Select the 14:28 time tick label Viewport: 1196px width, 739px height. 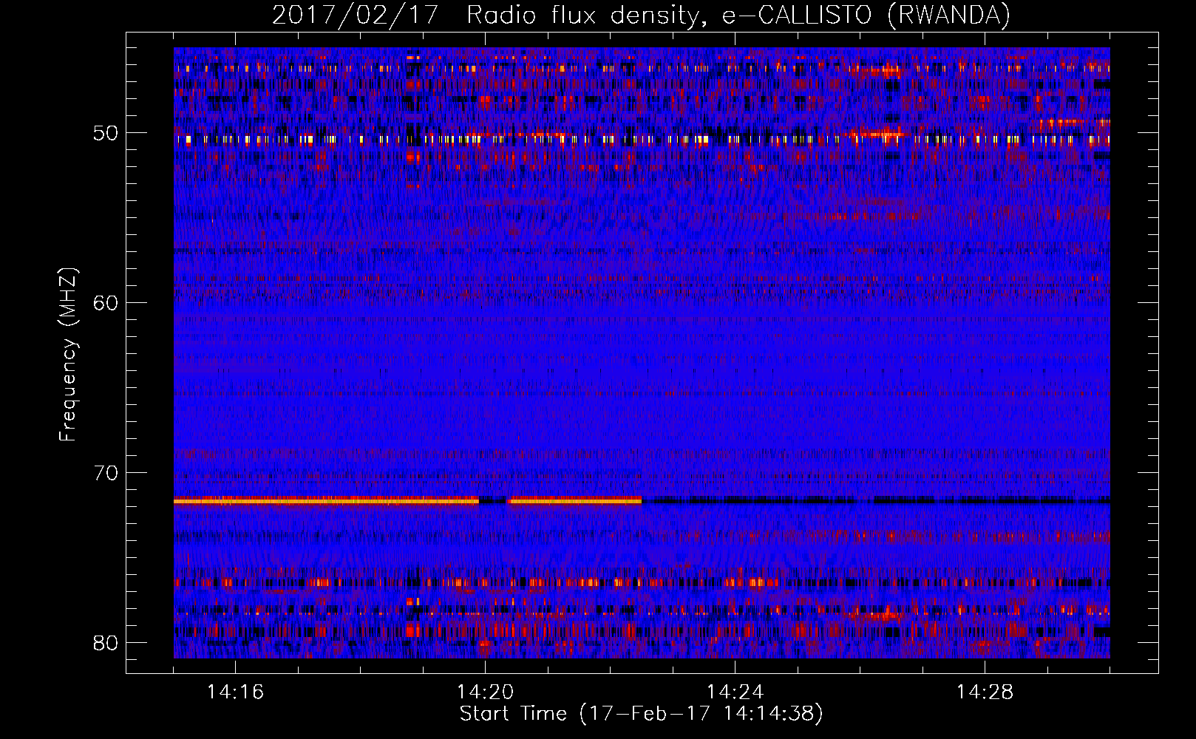[x=985, y=692]
